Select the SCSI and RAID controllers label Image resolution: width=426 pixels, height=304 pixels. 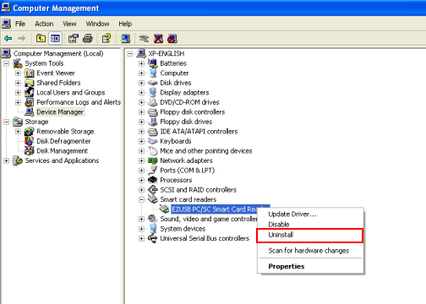pos(198,190)
